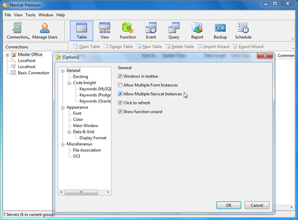
Task: Collapse the Appearance tree node
Action: point(63,108)
